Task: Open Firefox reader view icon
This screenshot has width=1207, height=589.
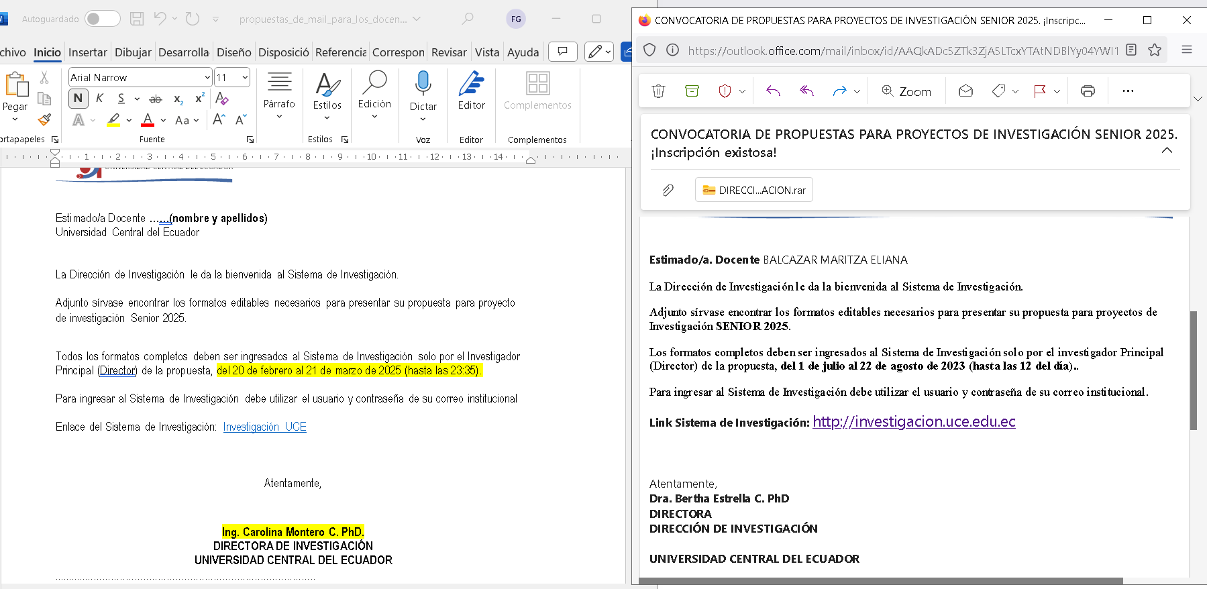Action: 1131,50
